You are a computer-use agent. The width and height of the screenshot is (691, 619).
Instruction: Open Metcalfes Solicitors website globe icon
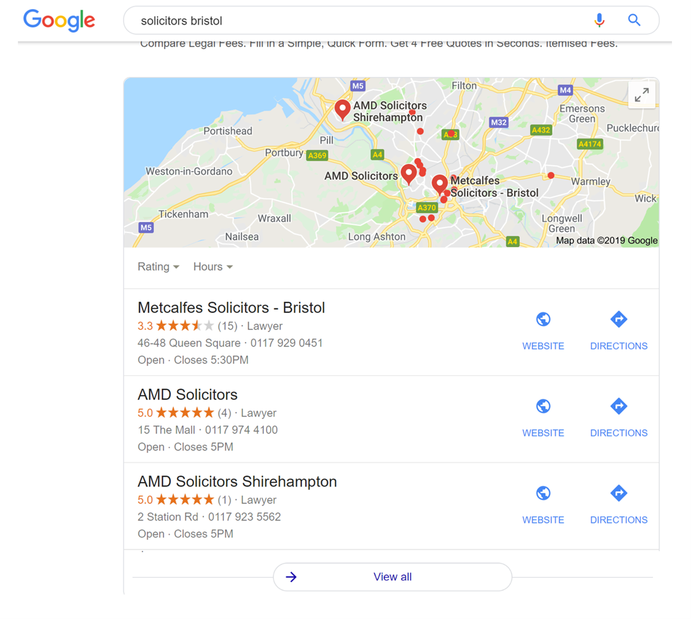click(543, 320)
